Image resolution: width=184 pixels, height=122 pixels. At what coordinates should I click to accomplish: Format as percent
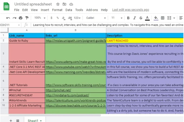(57, 18)
